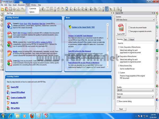Expand toolbar overflow beside the hand tool

[x=103, y=9]
